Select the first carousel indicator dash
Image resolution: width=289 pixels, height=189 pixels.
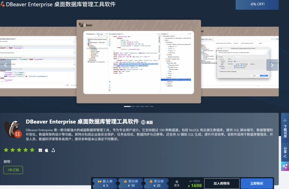pyautogui.click(x=127, y=106)
